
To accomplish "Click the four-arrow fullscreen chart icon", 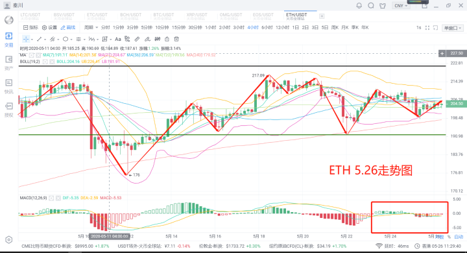I will pos(427,28).
